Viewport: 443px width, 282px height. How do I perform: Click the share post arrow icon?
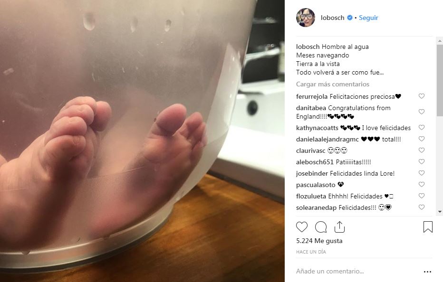tap(339, 227)
